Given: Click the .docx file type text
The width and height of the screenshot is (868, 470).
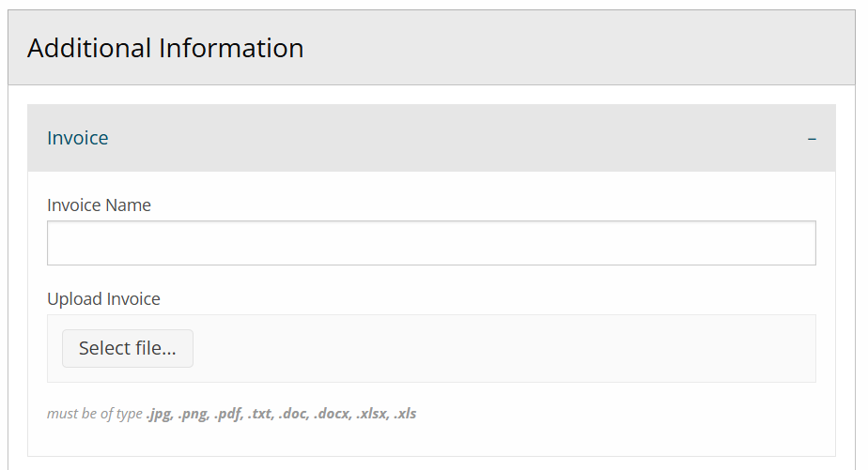Looking at the screenshot, I should [x=331, y=414].
